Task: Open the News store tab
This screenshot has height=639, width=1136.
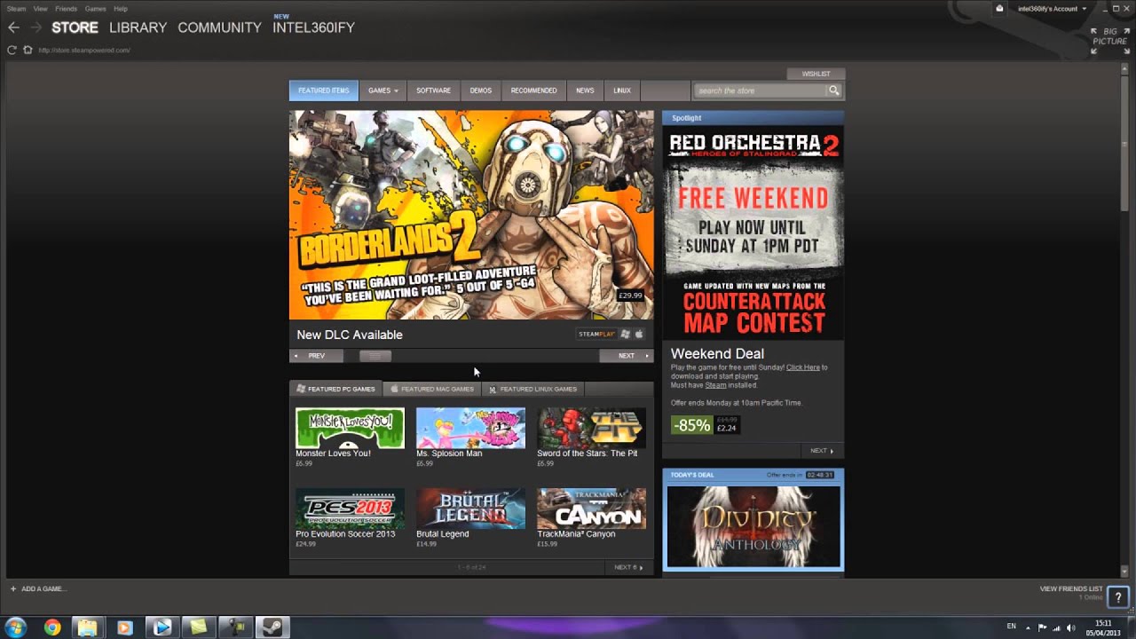Action: point(585,91)
